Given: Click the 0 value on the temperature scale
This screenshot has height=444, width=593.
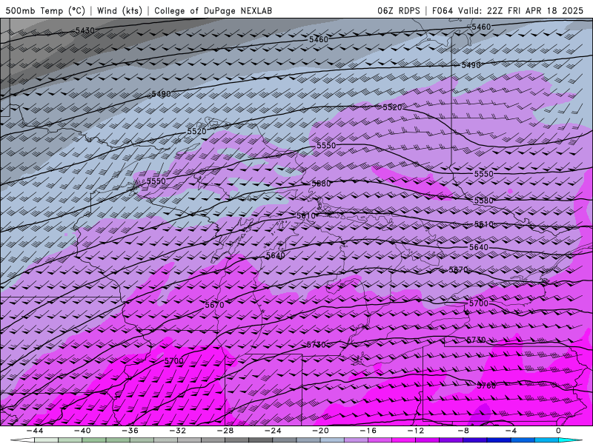Looking at the screenshot, I should 558,431.
